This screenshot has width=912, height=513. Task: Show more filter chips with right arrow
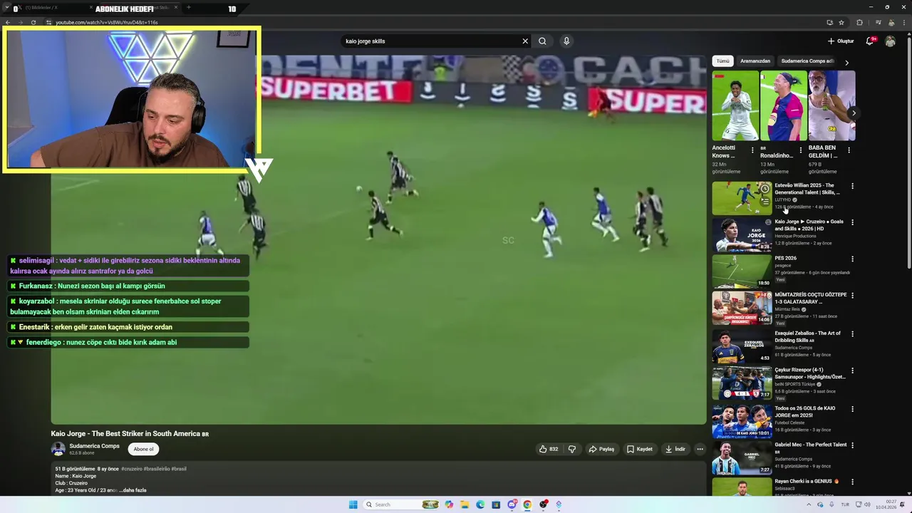846,62
